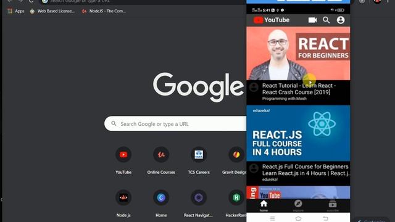
Task: Tap the React Tutorial - Learn React title
Action: click(x=299, y=89)
